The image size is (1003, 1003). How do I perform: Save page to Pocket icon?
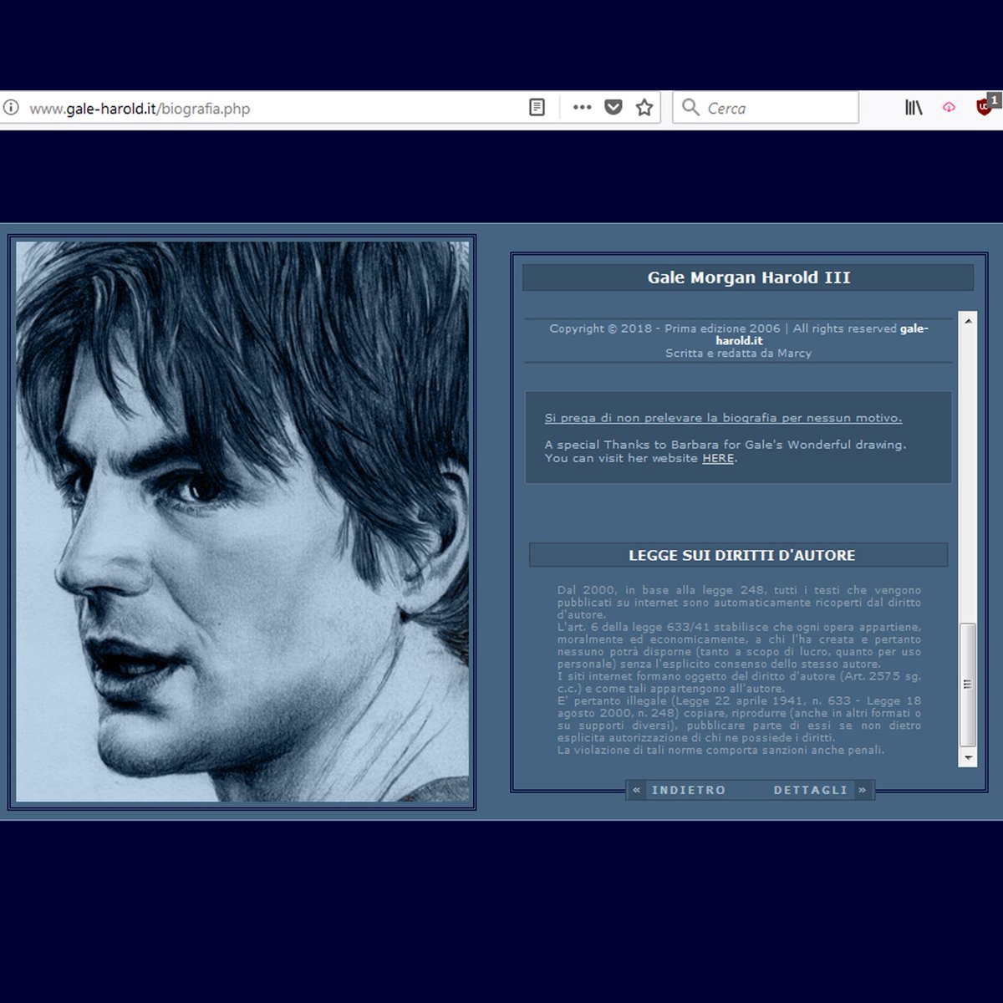(x=614, y=107)
